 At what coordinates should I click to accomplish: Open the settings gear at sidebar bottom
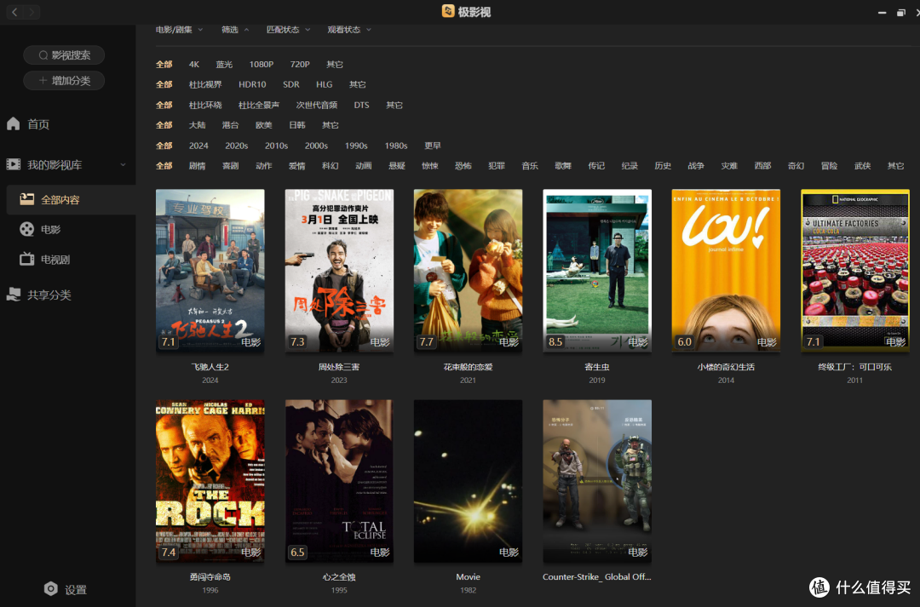click(51, 589)
